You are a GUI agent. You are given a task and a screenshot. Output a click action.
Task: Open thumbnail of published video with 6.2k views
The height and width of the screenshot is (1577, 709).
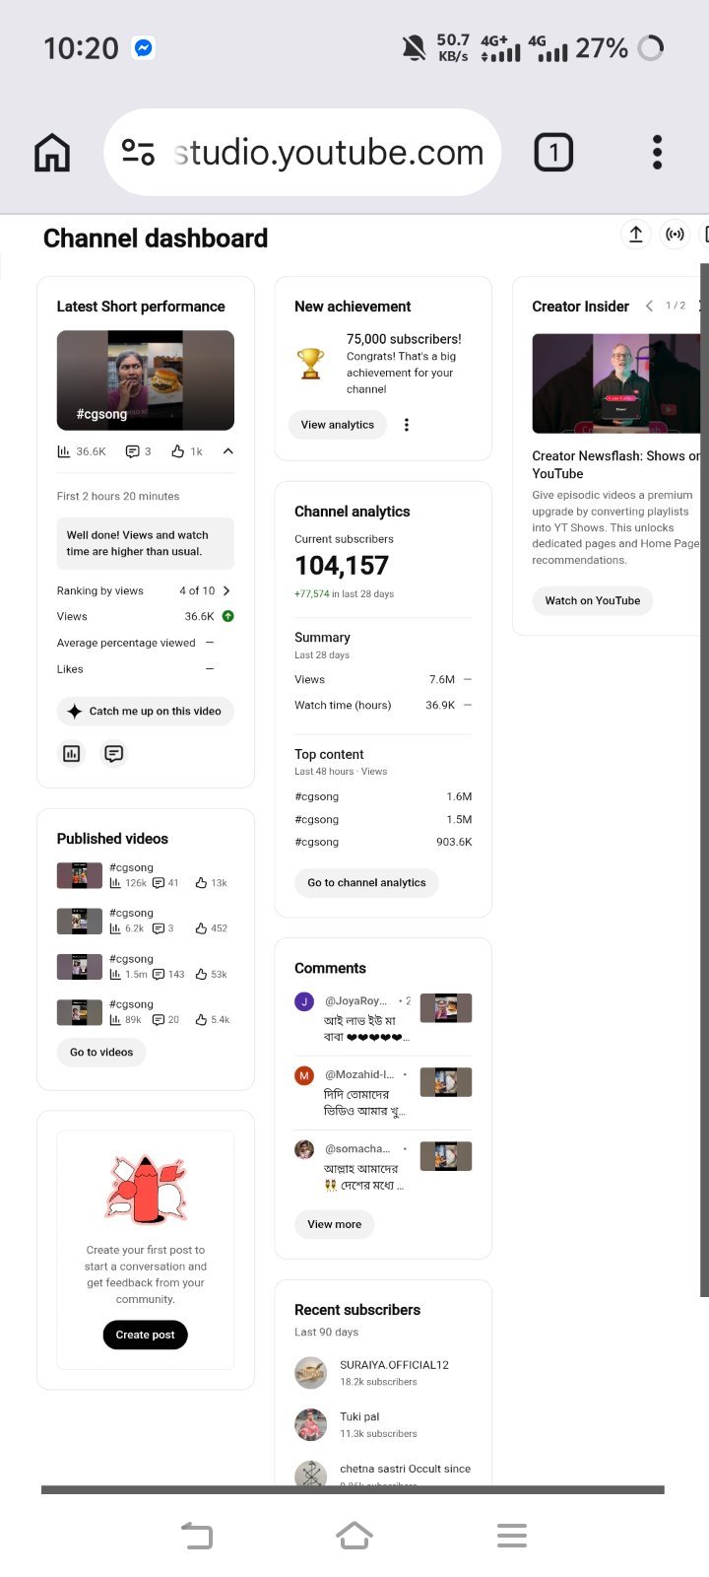click(x=80, y=921)
